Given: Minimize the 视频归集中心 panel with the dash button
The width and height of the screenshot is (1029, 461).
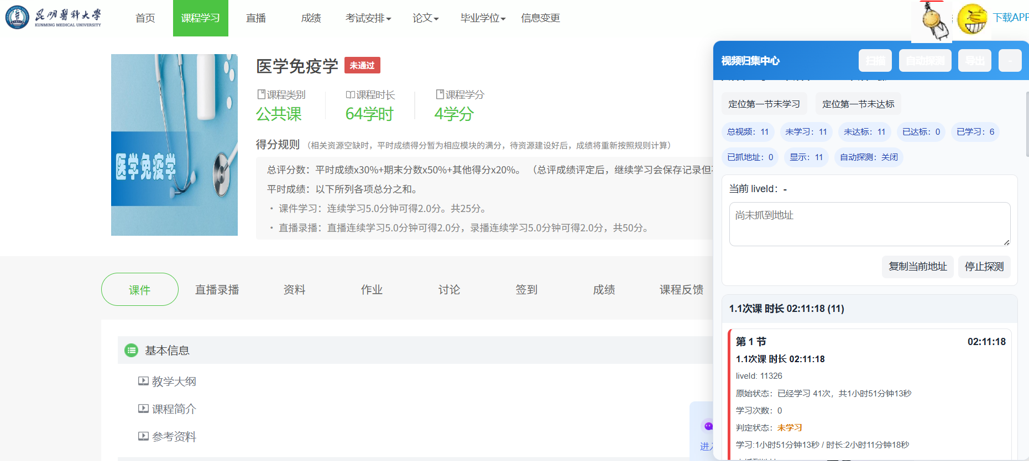Looking at the screenshot, I should click(1010, 61).
